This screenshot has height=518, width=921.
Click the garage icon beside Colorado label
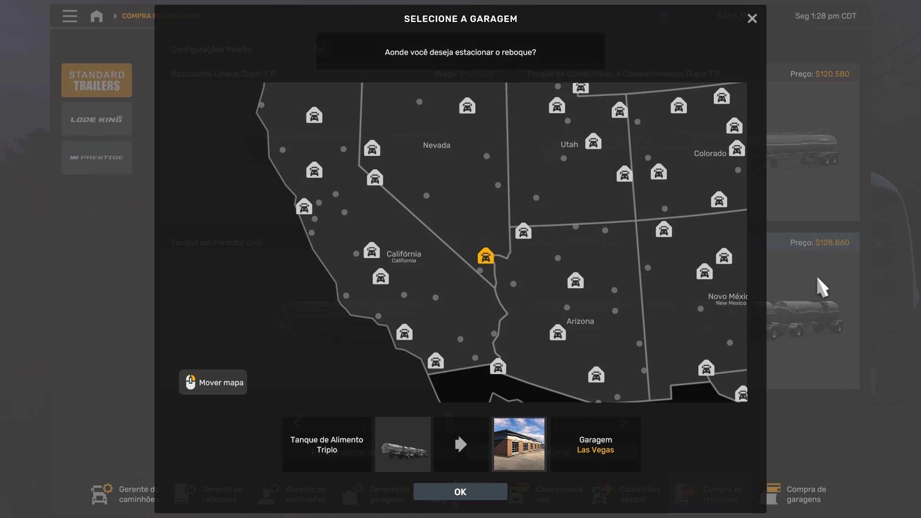(736, 149)
